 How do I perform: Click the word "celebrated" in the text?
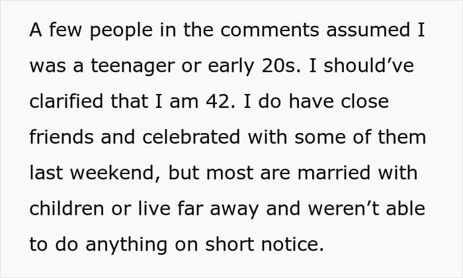tap(191, 137)
